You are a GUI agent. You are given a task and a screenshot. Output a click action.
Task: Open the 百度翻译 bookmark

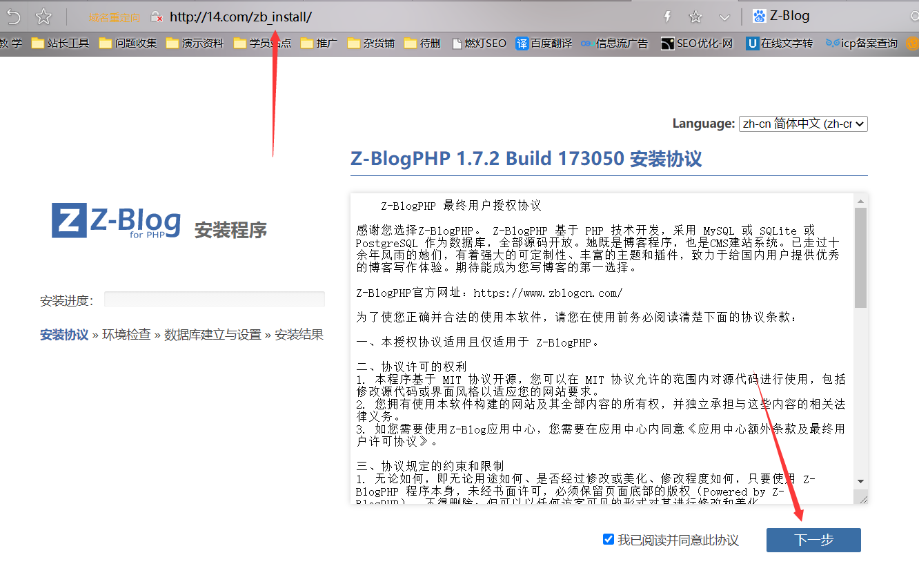click(544, 43)
